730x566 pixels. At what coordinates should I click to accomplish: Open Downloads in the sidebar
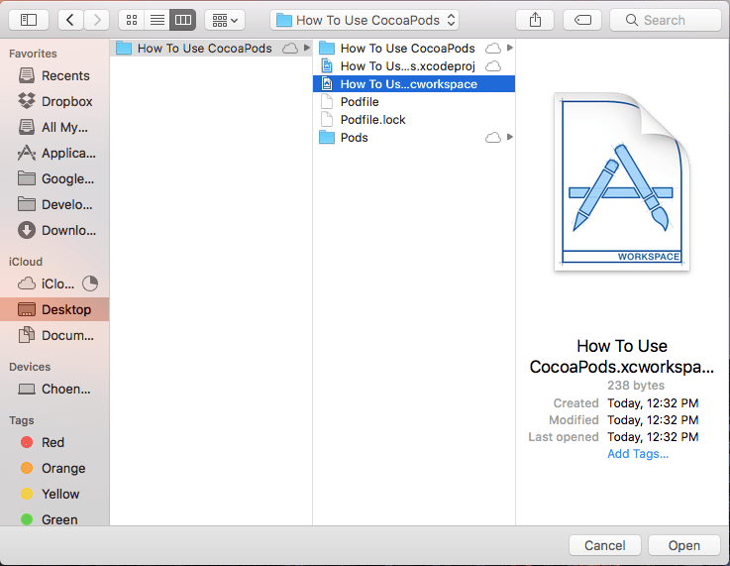[x=54, y=230]
